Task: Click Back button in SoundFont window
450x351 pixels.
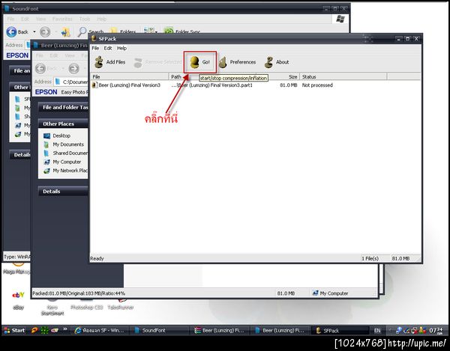Action: [17, 31]
